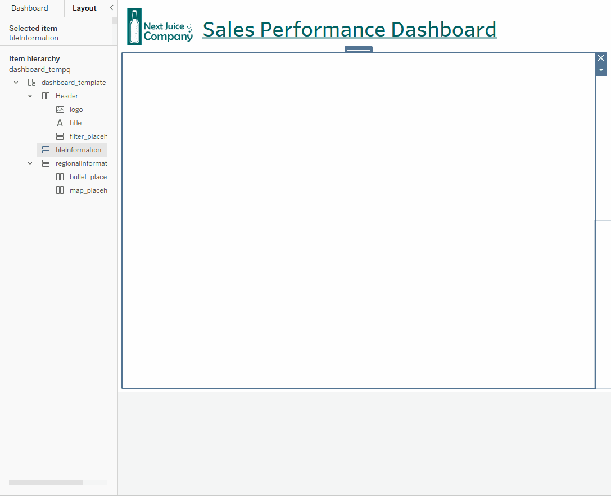Remove the selected container via X button
The height and width of the screenshot is (496, 611).
(601, 57)
